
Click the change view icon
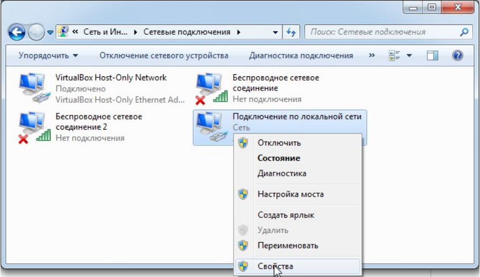[395, 56]
